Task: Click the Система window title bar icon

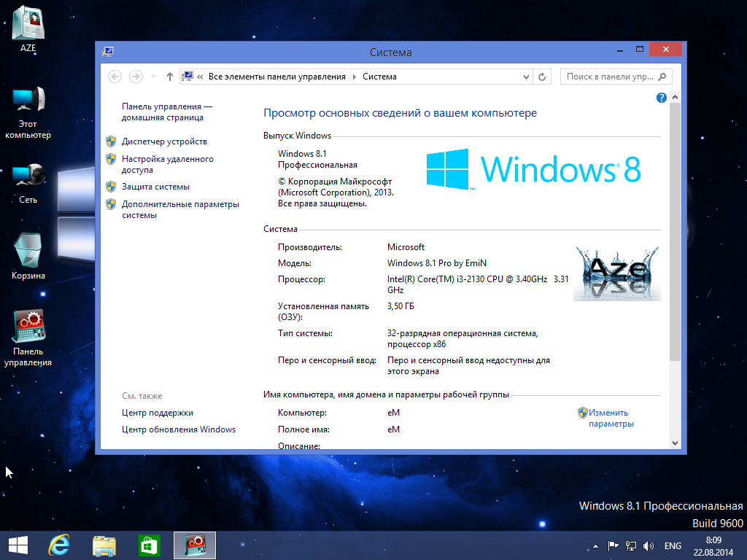Action: [x=108, y=52]
